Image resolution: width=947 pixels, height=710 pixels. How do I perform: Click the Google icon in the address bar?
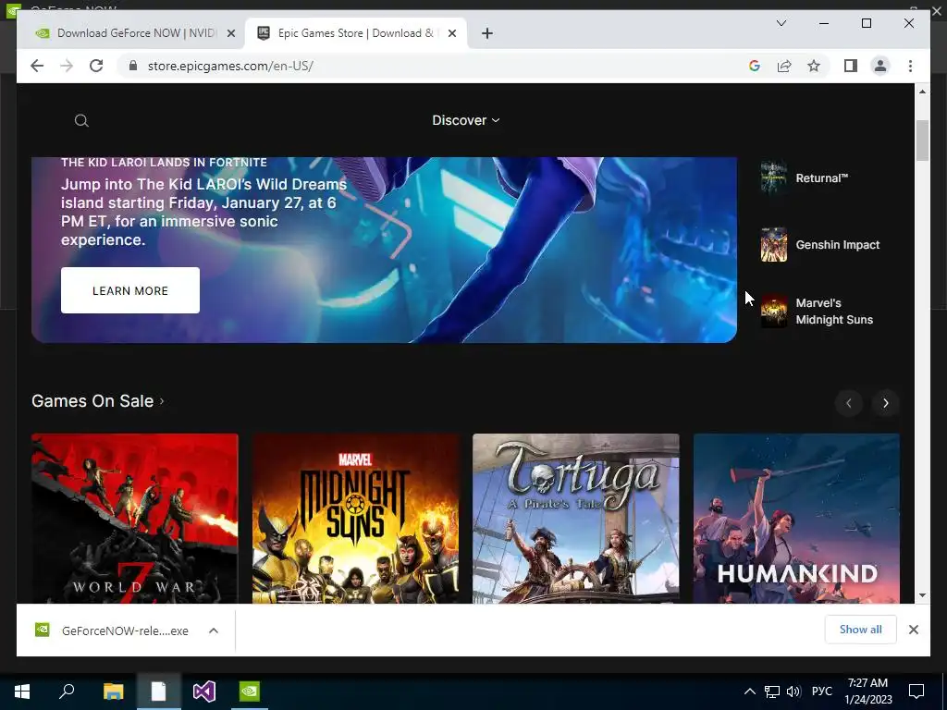755,66
